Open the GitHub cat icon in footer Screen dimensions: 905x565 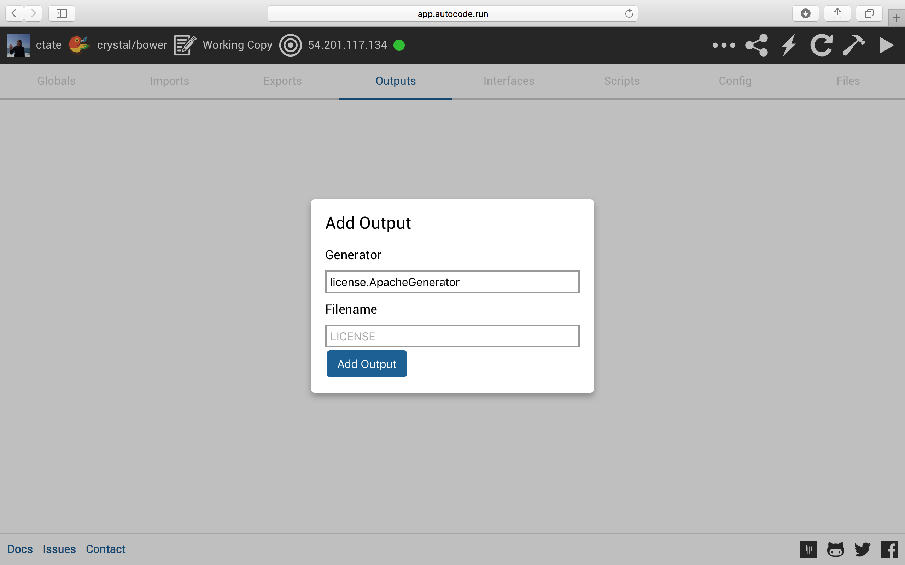tap(835, 549)
